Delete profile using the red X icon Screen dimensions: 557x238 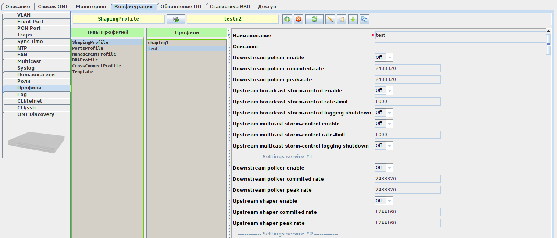coord(299,19)
